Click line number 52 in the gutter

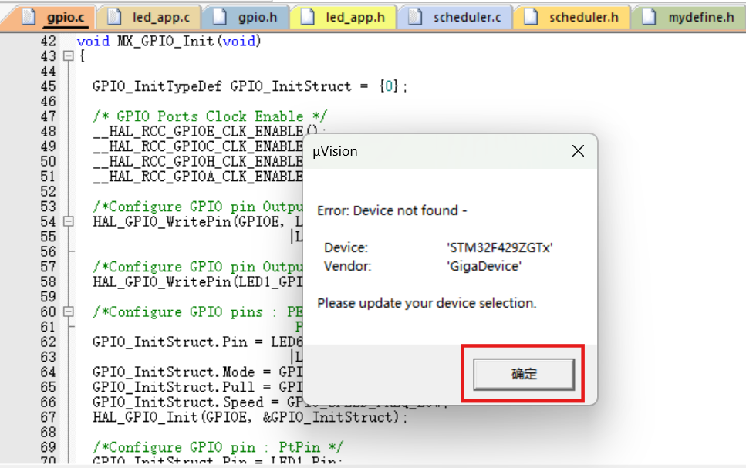48,192
